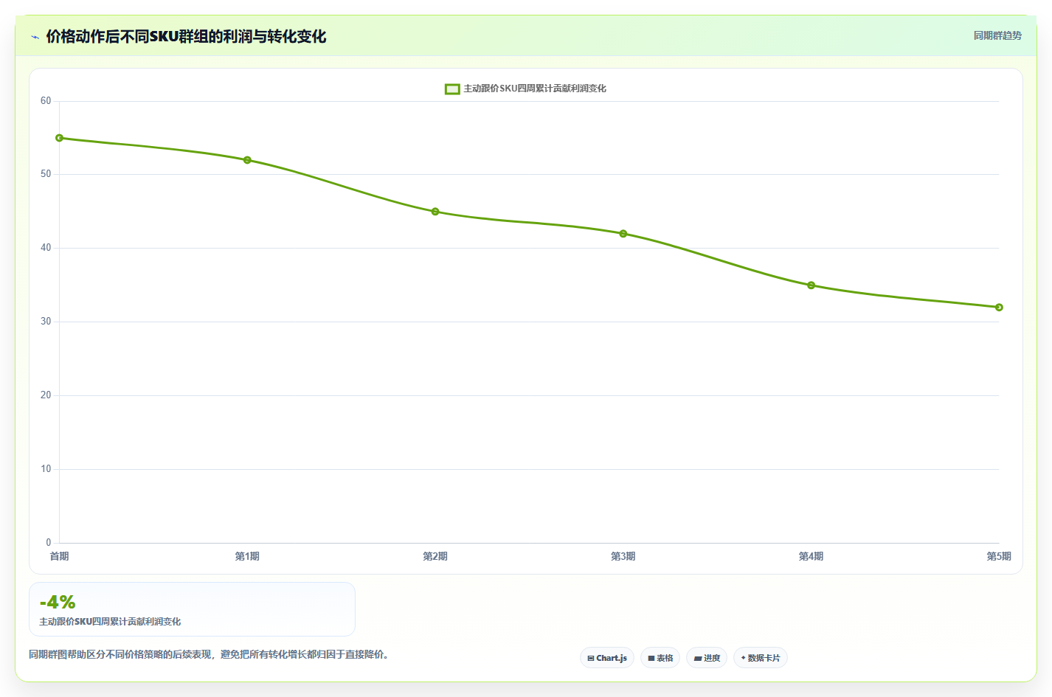Viewport: 1052px width, 697px height.
Task: Click the 数据卡片 tag chip
Action: [761, 658]
